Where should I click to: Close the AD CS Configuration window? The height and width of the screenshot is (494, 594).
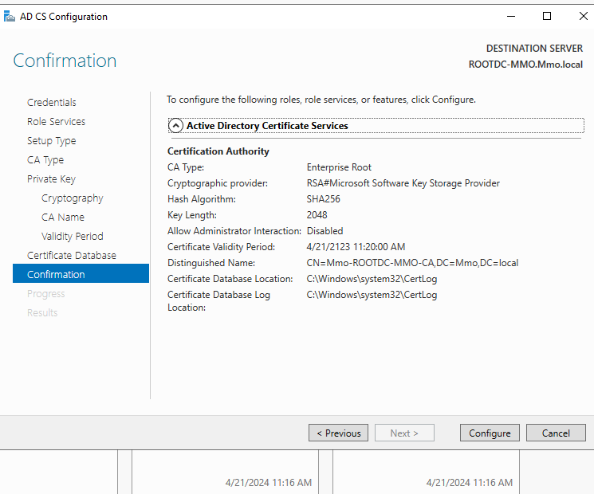coord(583,16)
